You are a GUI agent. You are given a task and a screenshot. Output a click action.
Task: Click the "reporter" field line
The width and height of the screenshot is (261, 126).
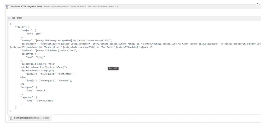[29, 97]
